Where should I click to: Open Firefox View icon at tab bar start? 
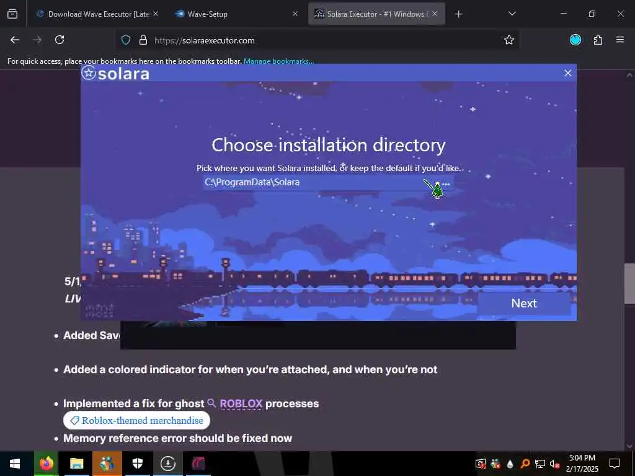pyautogui.click(x=12, y=14)
